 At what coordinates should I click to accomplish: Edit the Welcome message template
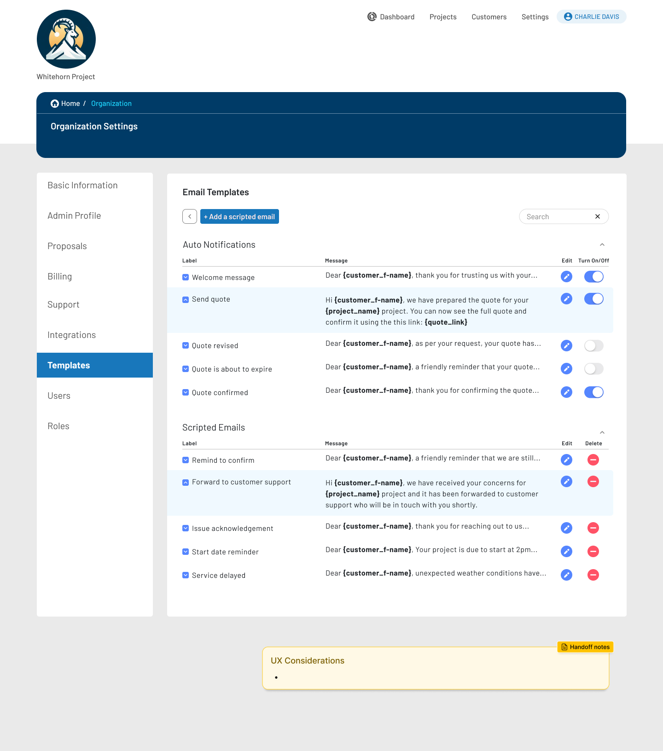point(566,276)
